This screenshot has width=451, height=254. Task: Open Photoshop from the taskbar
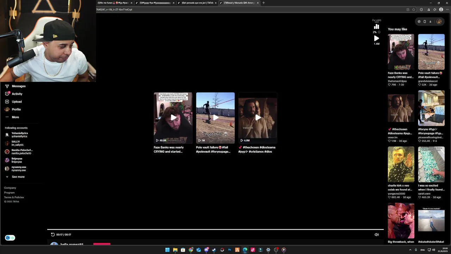pos(229,250)
